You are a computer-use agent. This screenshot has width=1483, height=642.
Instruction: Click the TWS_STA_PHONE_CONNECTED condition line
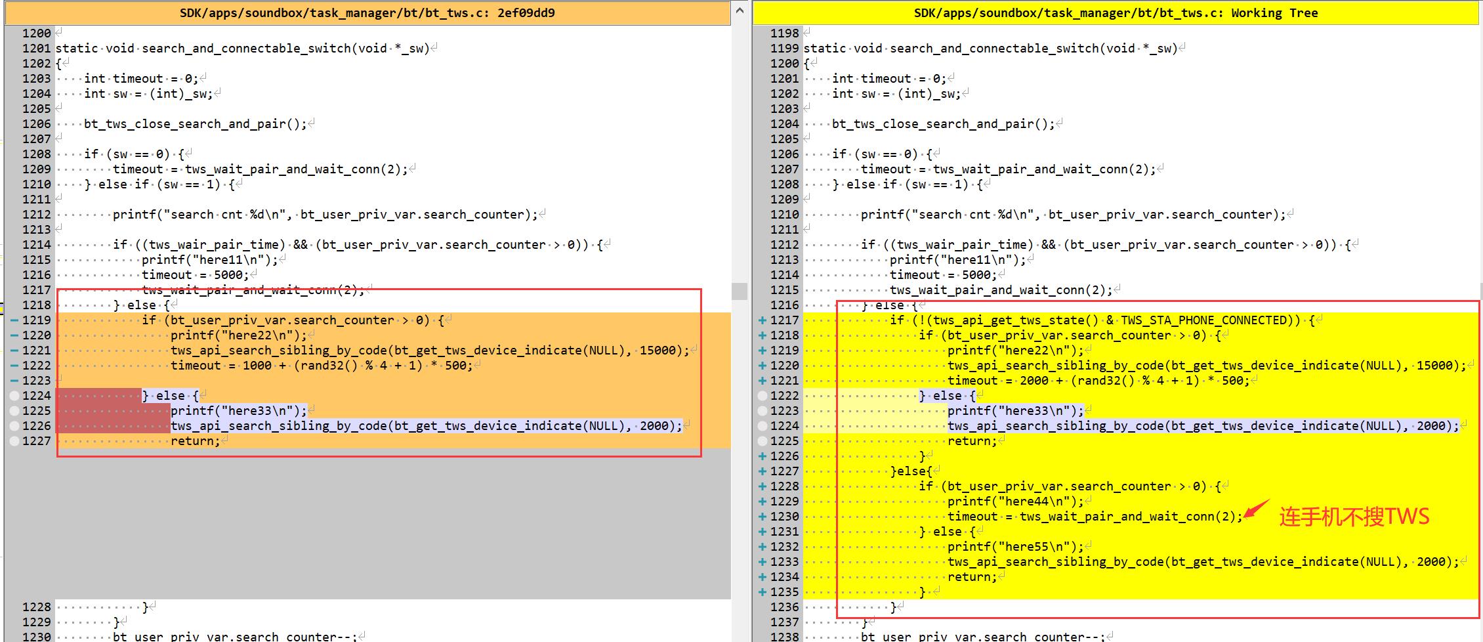(x=1102, y=320)
